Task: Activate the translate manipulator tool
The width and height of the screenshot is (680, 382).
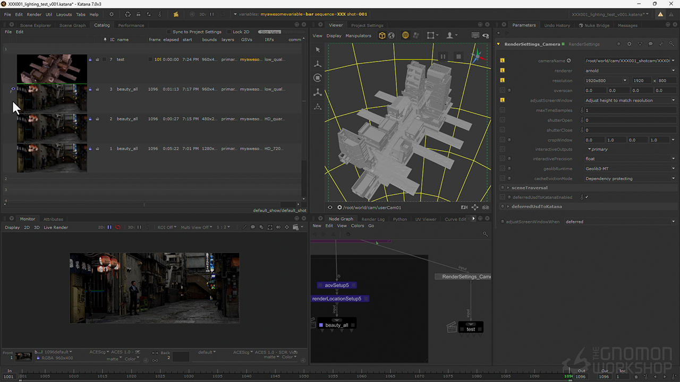Action: (x=318, y=64)
